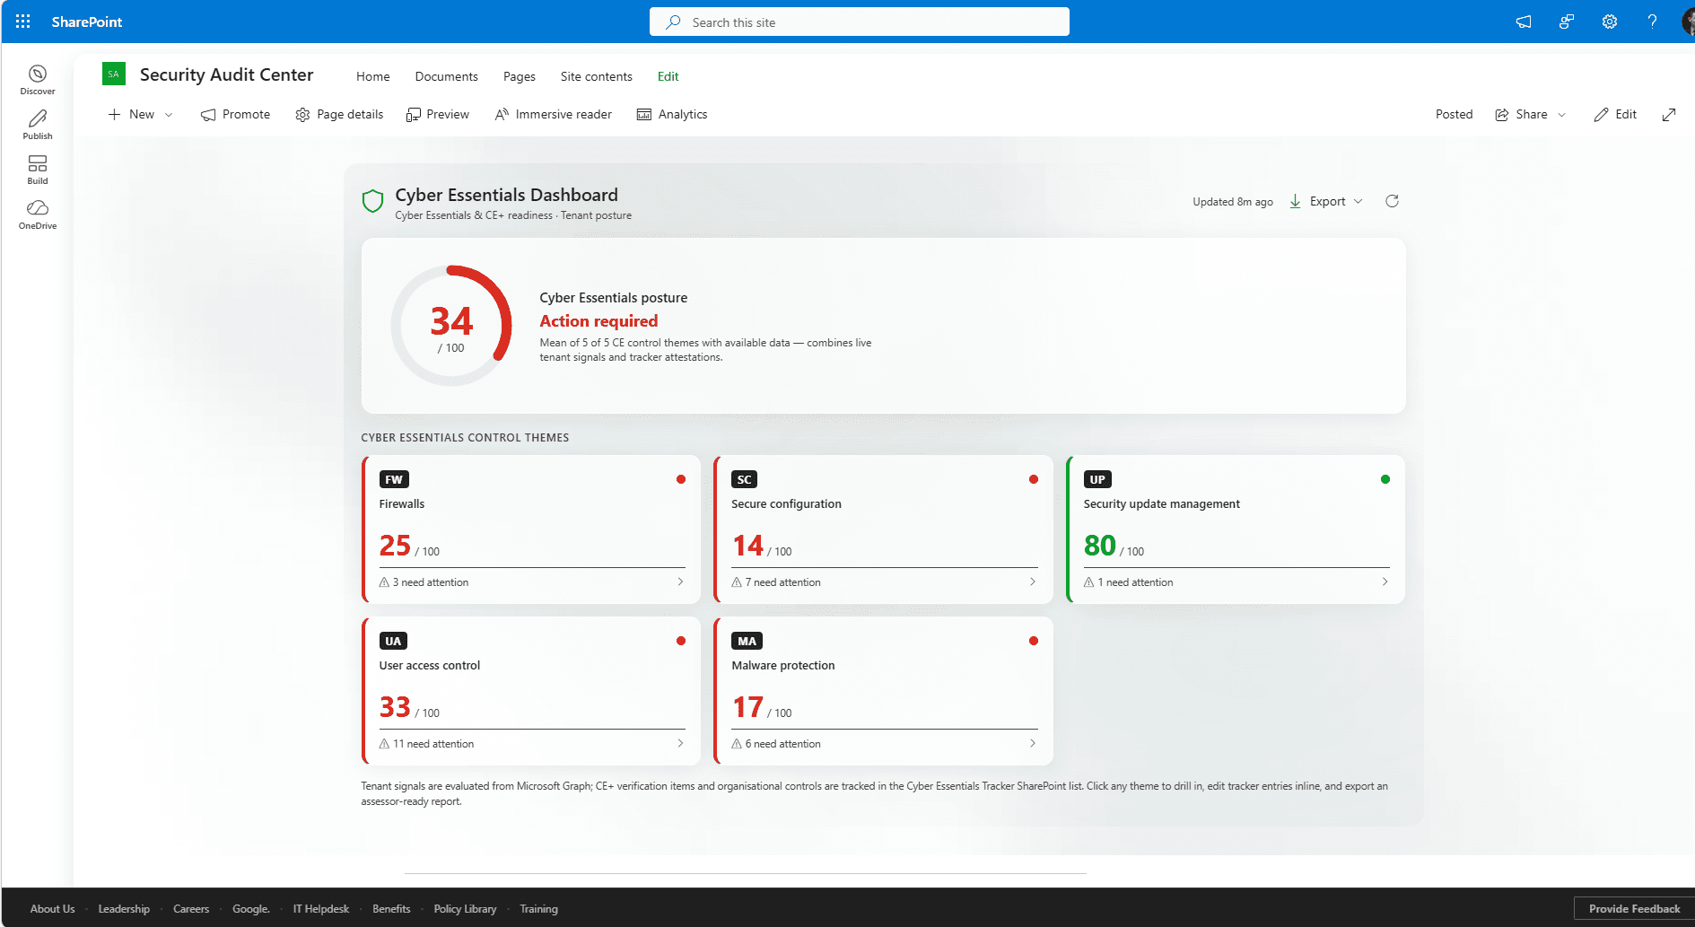Click the user profile avatar

[1688, 22]
